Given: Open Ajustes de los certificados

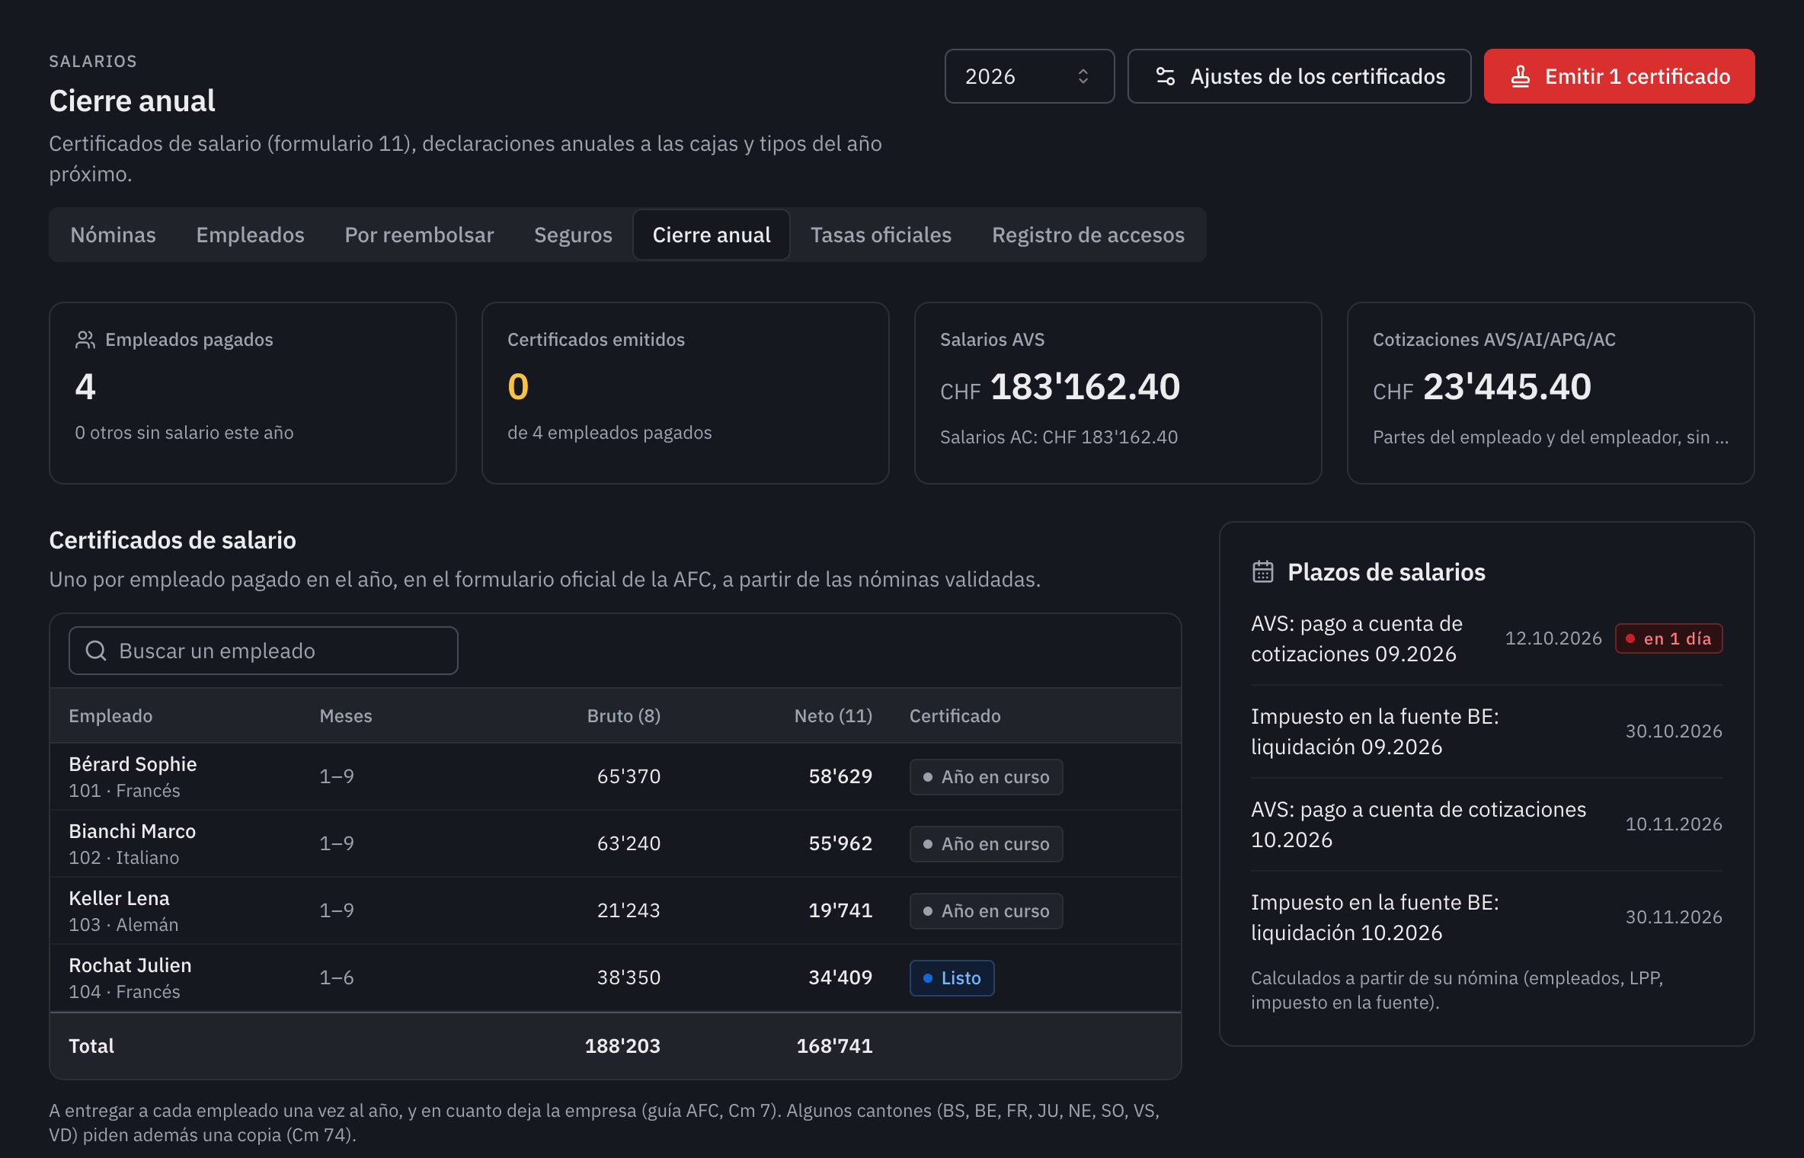Looking at the screenshot, I should 1299,76.
